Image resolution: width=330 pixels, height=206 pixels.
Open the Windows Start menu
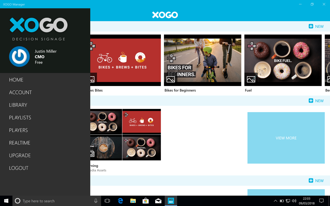pos(6,201)
